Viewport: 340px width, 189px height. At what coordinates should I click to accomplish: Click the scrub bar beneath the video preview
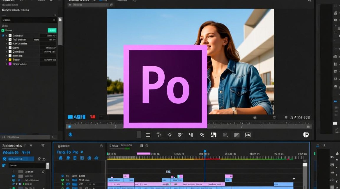[189, 126]
